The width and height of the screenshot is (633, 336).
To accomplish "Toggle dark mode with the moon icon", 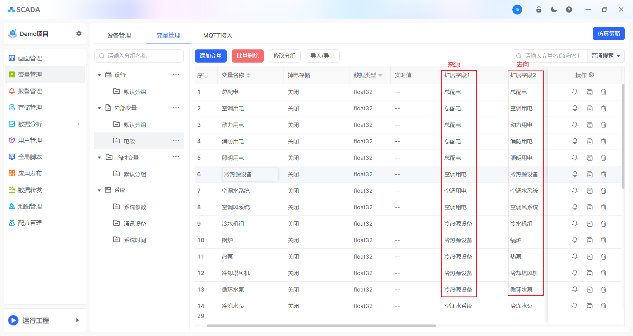I will (x=554, y=10).
